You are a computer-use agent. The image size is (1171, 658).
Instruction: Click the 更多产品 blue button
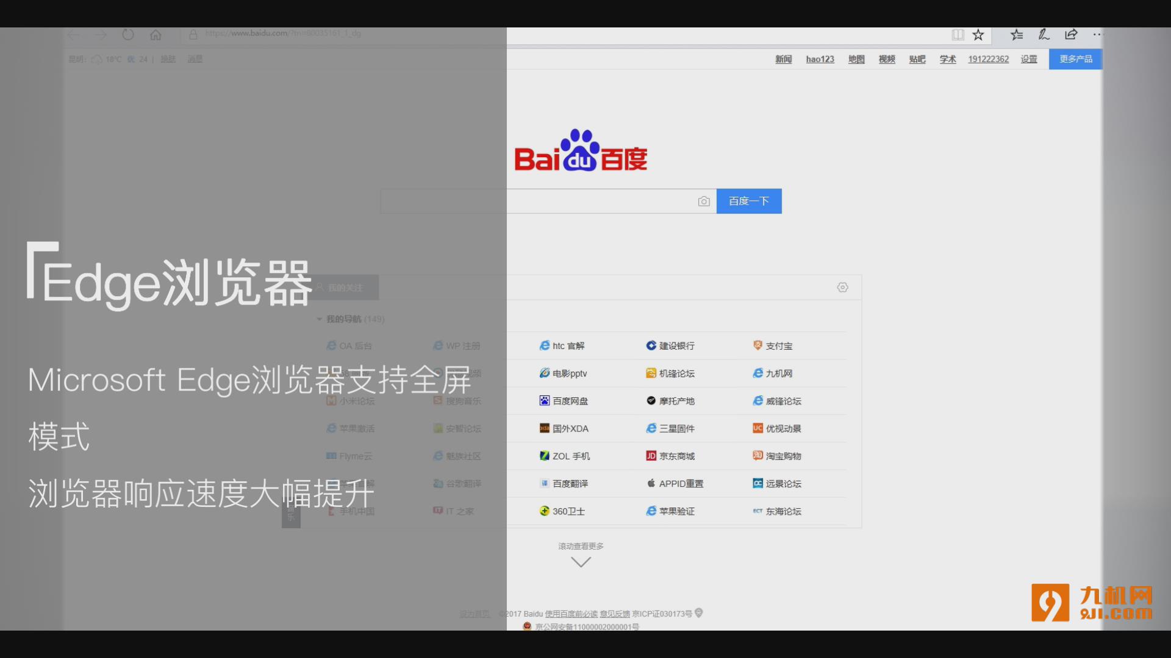tap(1075, 59)
